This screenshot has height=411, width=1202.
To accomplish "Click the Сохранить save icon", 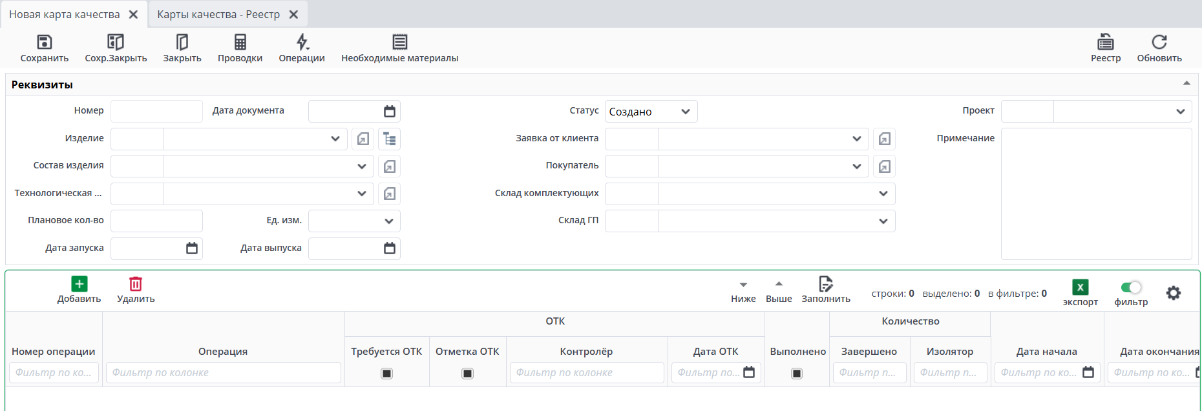I will pyautogui.click(x=44, y=43).
